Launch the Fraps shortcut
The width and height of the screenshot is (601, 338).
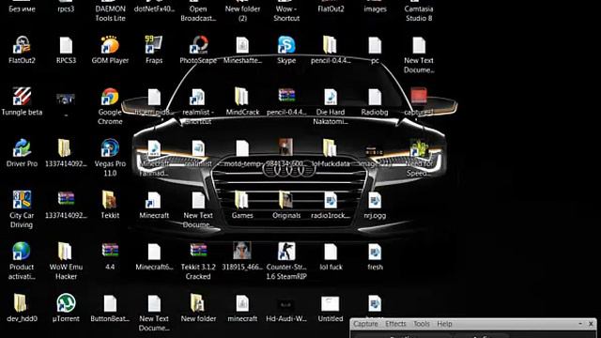(x=154, y=45)
